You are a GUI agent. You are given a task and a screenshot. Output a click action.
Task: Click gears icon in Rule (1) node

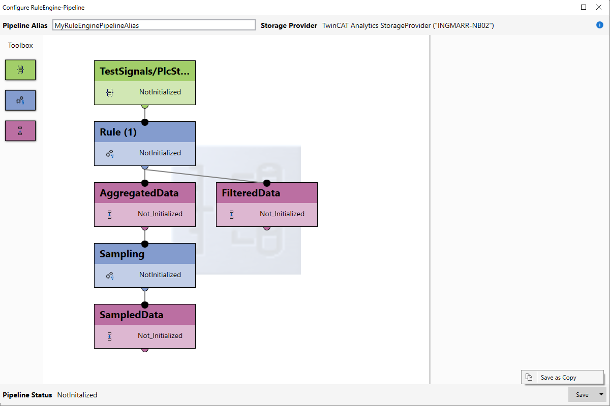click(x=109, y=153)
